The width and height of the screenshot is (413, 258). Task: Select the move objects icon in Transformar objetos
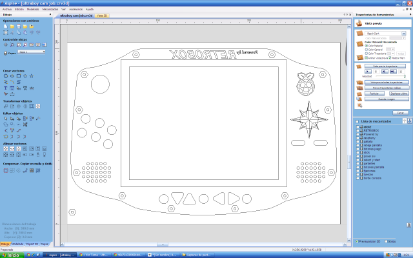6,106
